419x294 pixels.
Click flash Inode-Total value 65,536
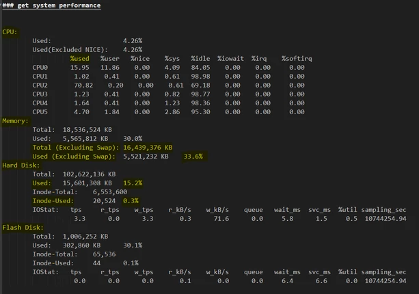click(104, 254)
